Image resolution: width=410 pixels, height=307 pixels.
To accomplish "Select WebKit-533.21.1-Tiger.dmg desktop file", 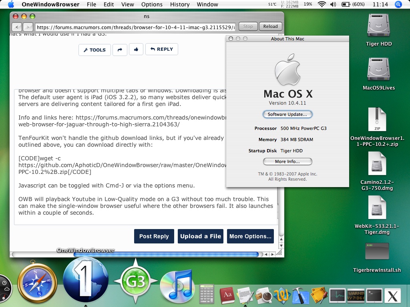I will point(377,207).
